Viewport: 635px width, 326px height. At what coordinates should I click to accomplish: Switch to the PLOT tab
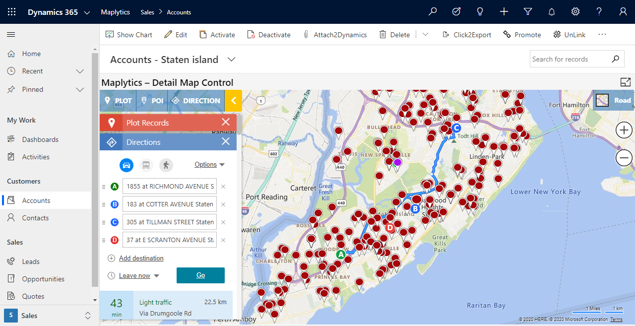point(118,101)
